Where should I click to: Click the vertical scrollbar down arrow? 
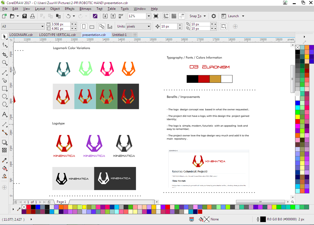pos(292,197)
